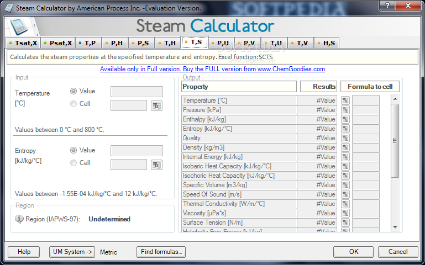425x265 pixels.
Task: Click Entropy cell picker icon button
Action: [156, 165]
